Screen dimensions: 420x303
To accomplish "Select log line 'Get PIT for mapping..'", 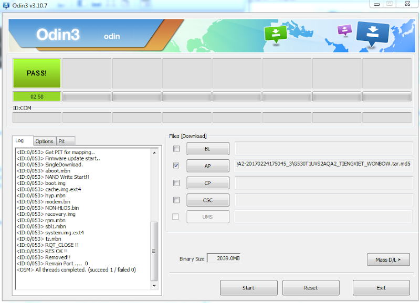I will [x=56, y=152].
